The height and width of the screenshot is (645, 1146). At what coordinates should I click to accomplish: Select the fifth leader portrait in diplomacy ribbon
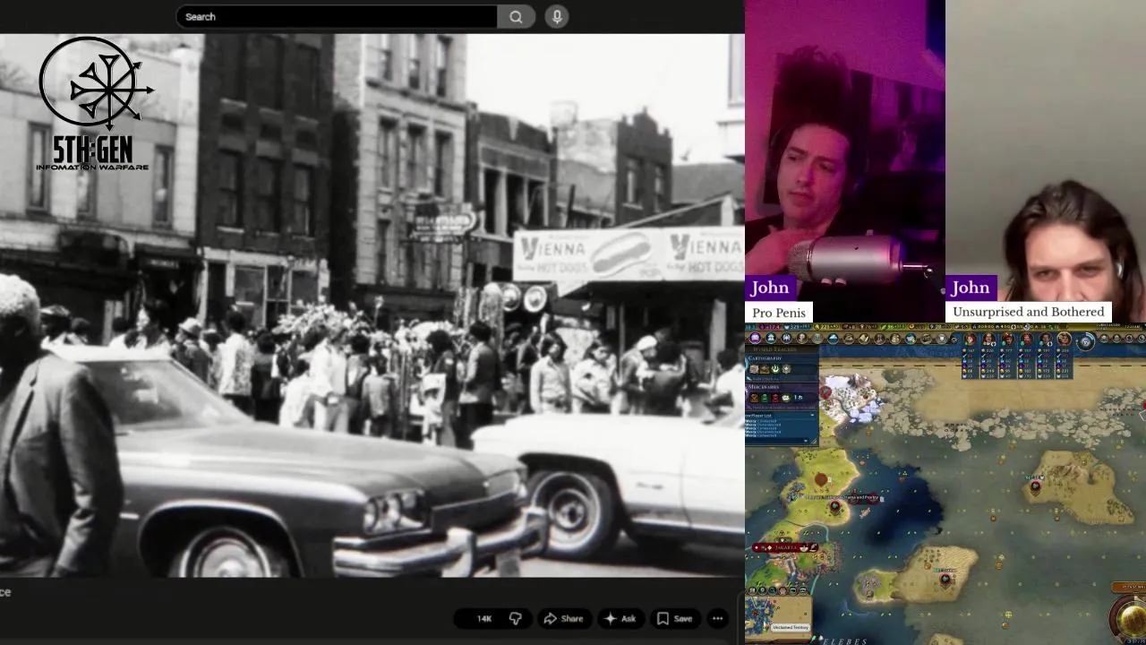coord(1046,339)
